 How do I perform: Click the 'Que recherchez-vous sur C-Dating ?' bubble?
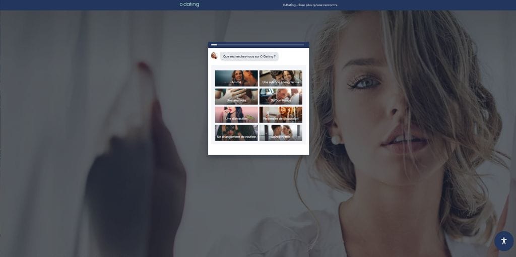point(249,56)
